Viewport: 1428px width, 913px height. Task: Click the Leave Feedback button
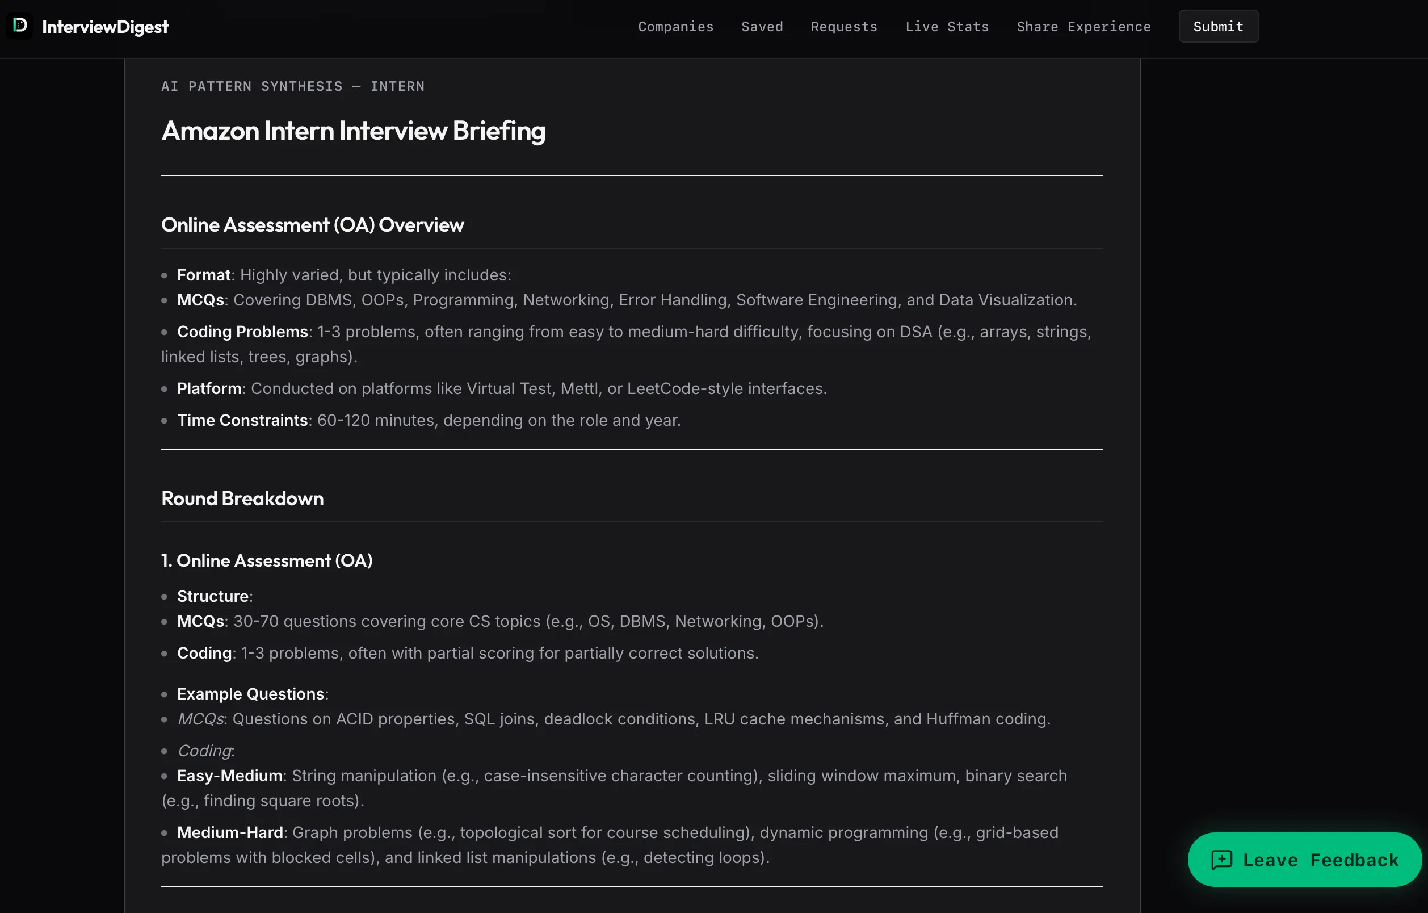pyautogui.click(x=1304, y=859)
